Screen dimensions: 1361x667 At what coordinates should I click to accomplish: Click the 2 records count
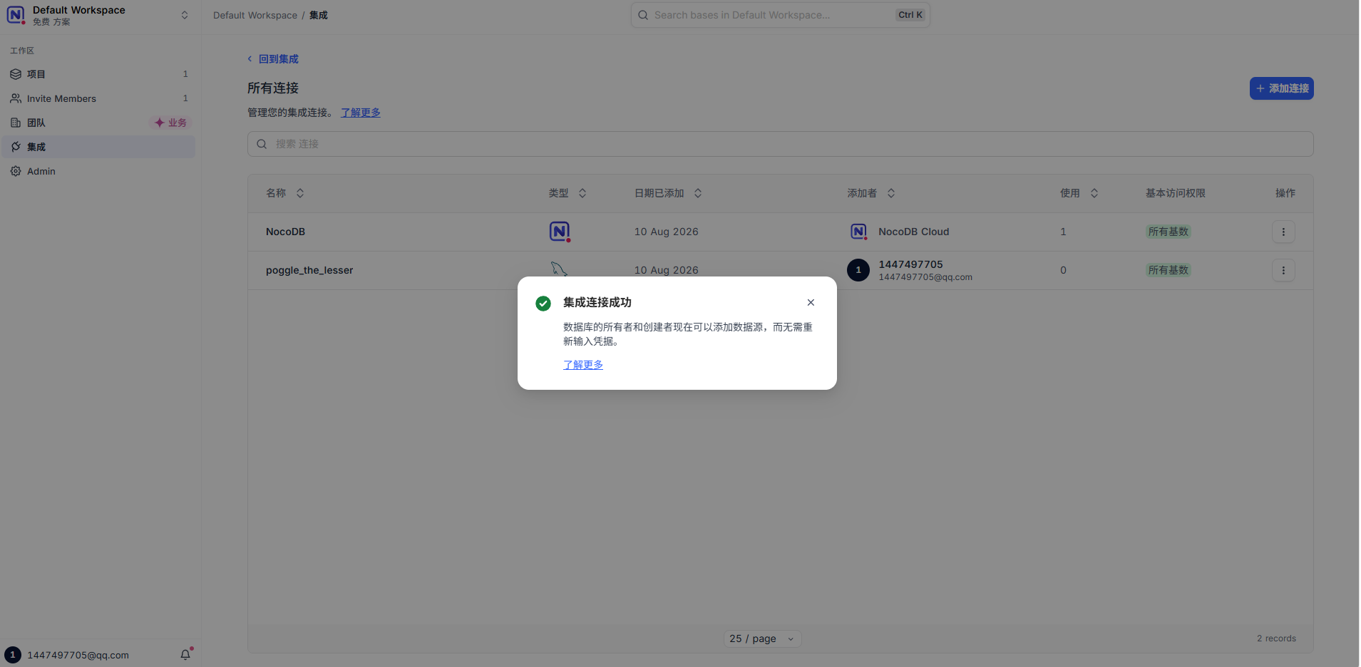point(1276,638)
